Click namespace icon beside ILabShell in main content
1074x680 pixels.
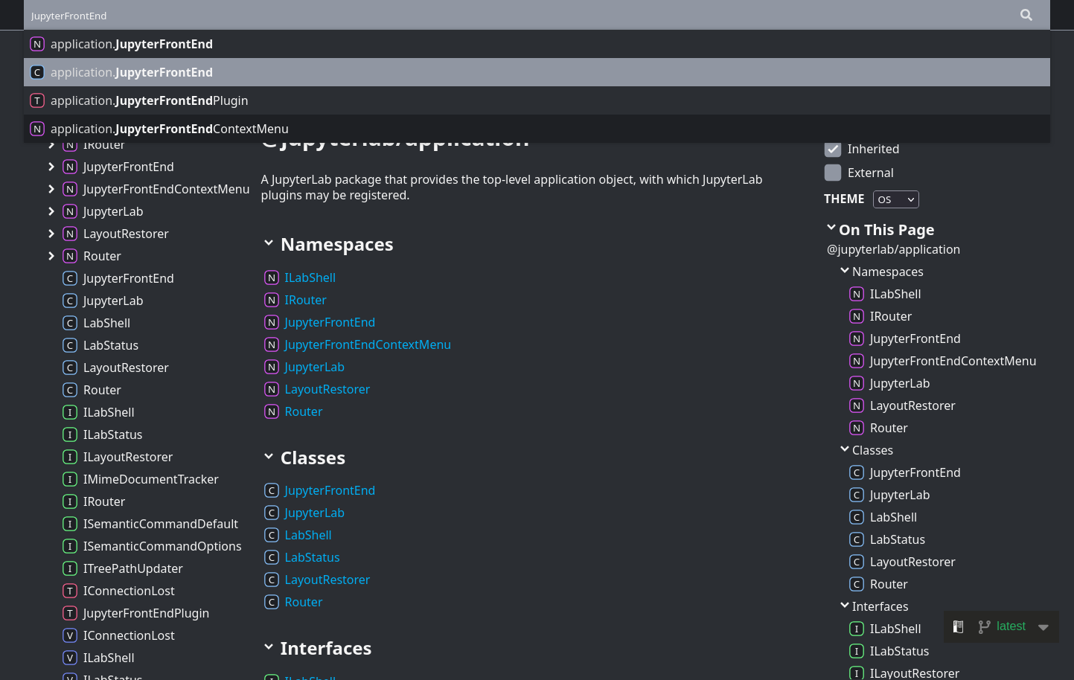(x=272, y=278)
